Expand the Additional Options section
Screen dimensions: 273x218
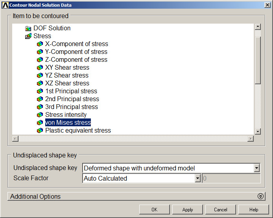click(x=260, y=196)
